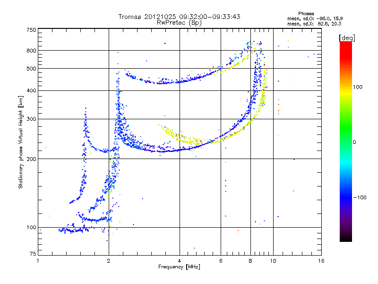Image resolution: width=378 pixels, height=284 pixels.
Task: Click the y-axis '200' tick label
Action: 31,159
